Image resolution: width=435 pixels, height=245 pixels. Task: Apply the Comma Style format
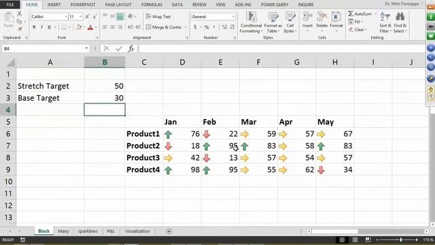coord(214,27)
